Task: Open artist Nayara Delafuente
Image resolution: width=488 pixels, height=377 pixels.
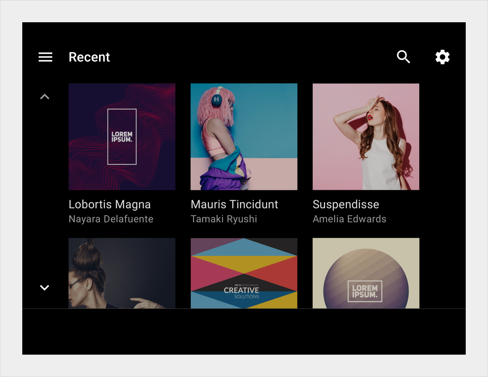Action: [x=111, y=219]
